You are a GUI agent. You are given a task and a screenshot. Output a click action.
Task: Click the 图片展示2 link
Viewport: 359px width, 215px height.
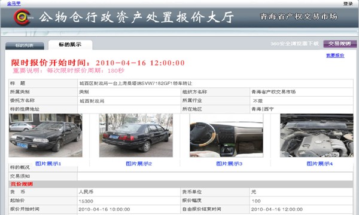click(139, 164)
